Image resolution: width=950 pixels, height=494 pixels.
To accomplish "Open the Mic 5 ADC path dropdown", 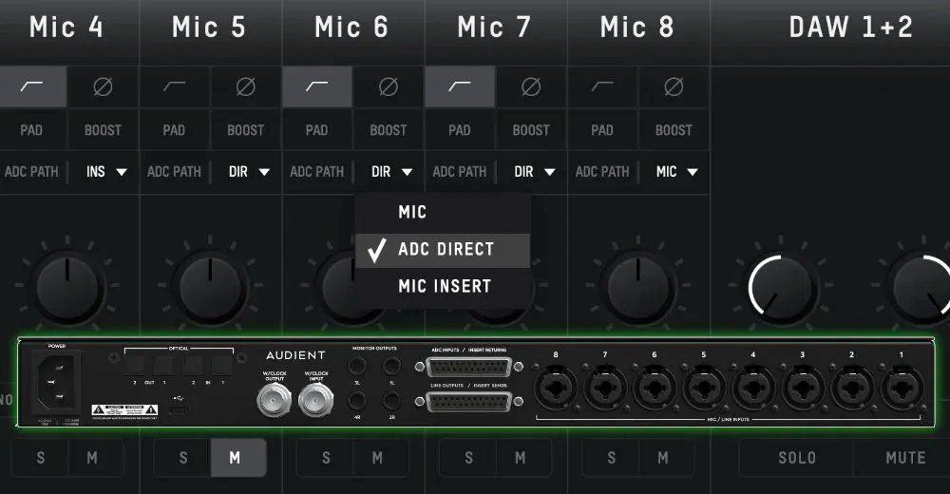I will pos(248,172).
